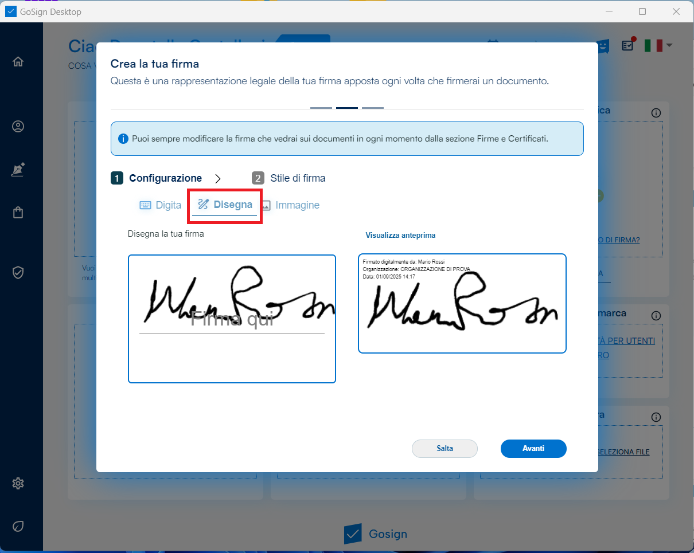Open the settings gear sidebar icon
The height and width of the screenshot is (553, 694).
click(18, 484)
